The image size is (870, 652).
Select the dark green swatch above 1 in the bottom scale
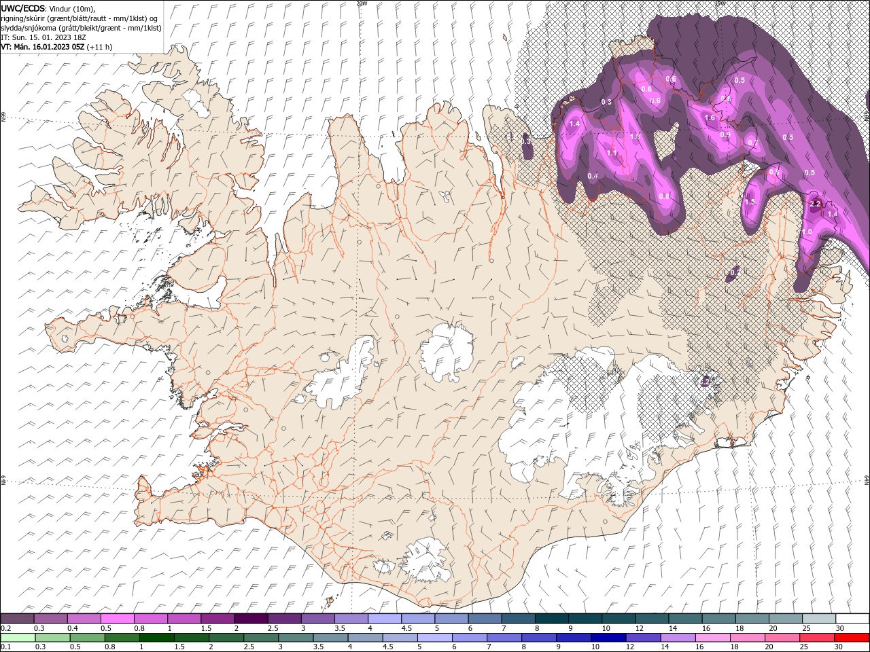(157, 638)
